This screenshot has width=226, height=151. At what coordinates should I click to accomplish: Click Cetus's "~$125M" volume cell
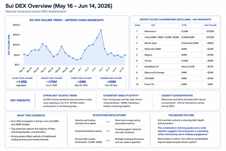pyautogui.click(x=210, y=37)
